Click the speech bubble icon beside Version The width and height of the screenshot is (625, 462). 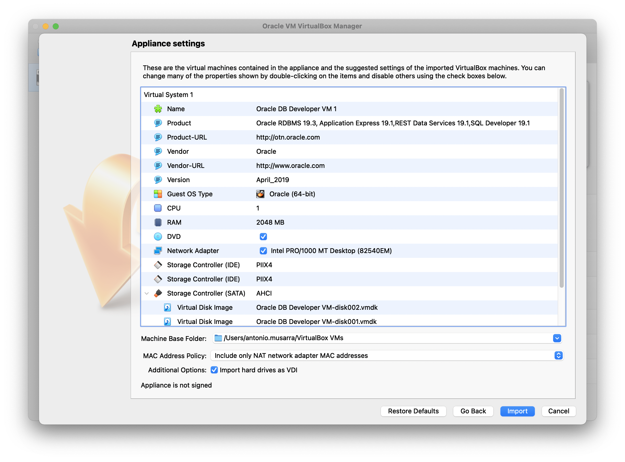coord(158,180)
